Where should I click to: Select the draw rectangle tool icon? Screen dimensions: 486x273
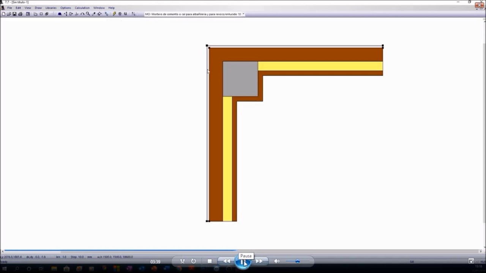click(x=41, y=14)
